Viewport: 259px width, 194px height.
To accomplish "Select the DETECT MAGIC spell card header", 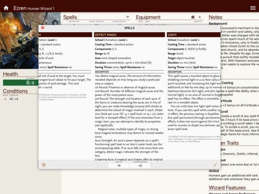I will tap(129, 35).
